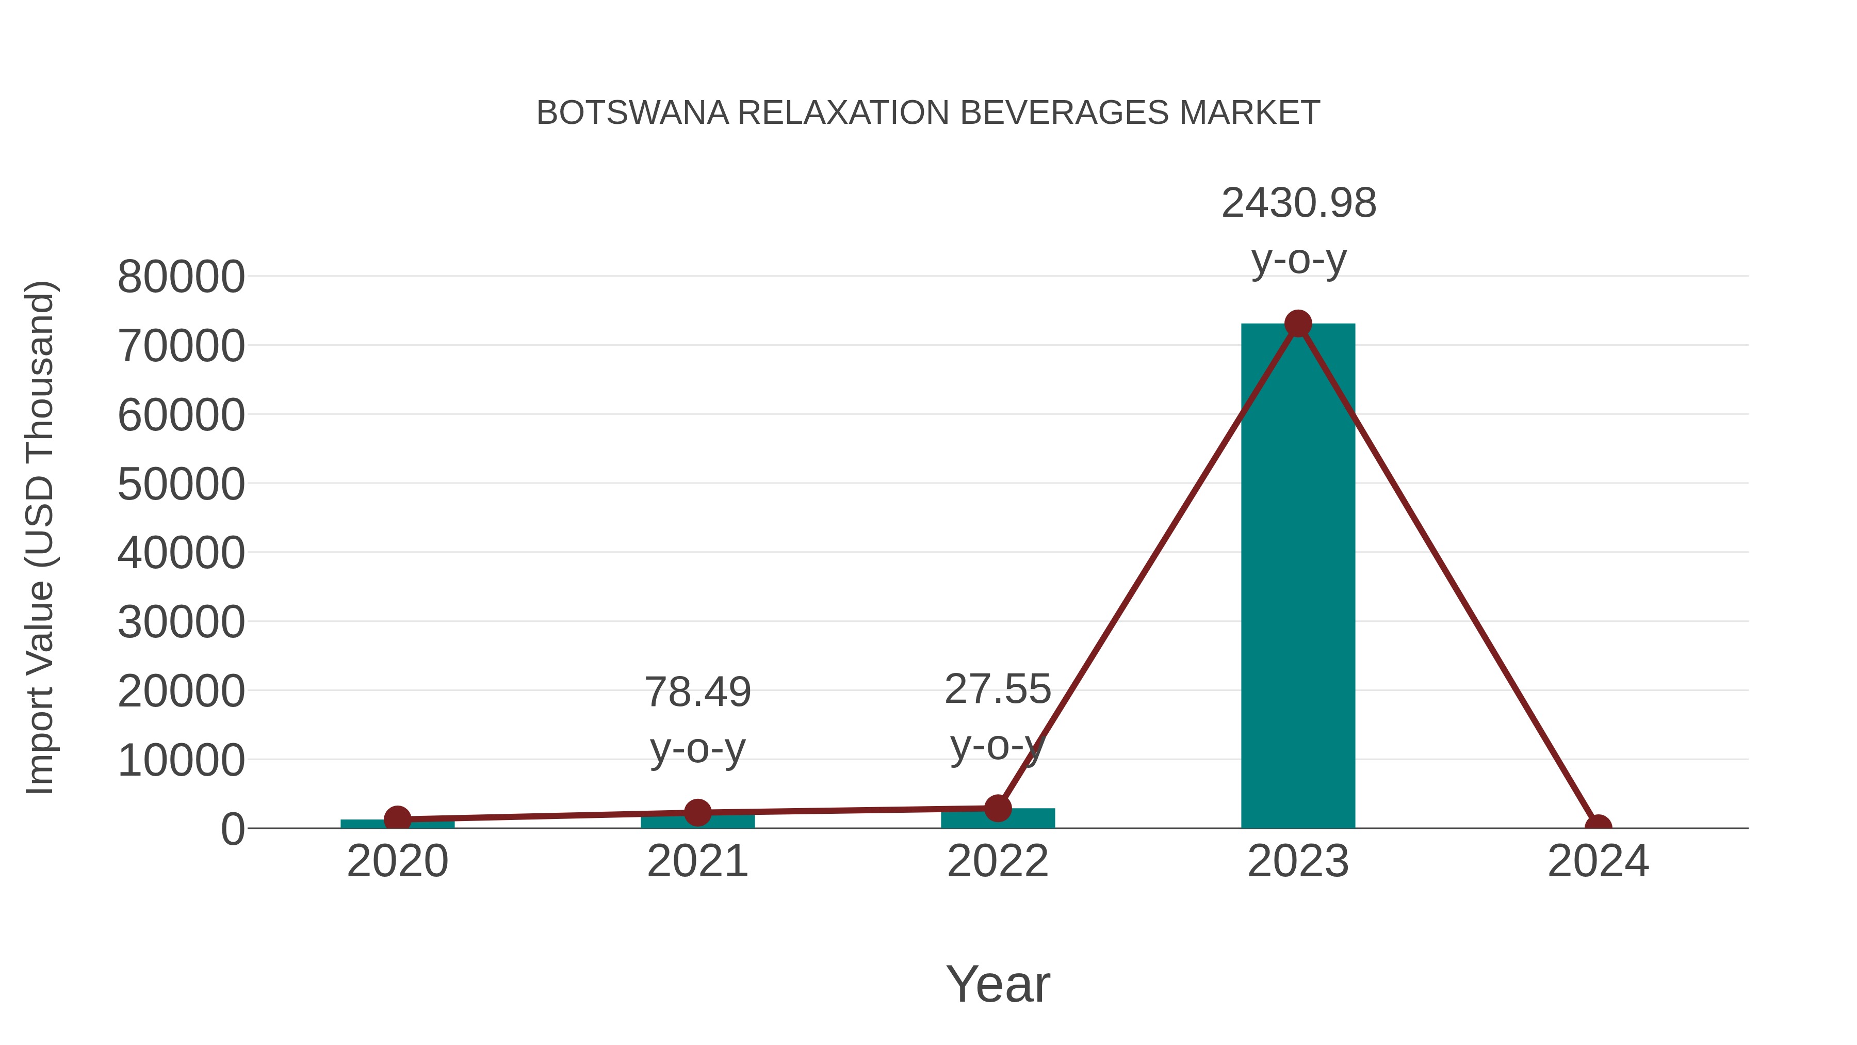
Task: Click the 2024 x-axis label
Action: 1598,861
